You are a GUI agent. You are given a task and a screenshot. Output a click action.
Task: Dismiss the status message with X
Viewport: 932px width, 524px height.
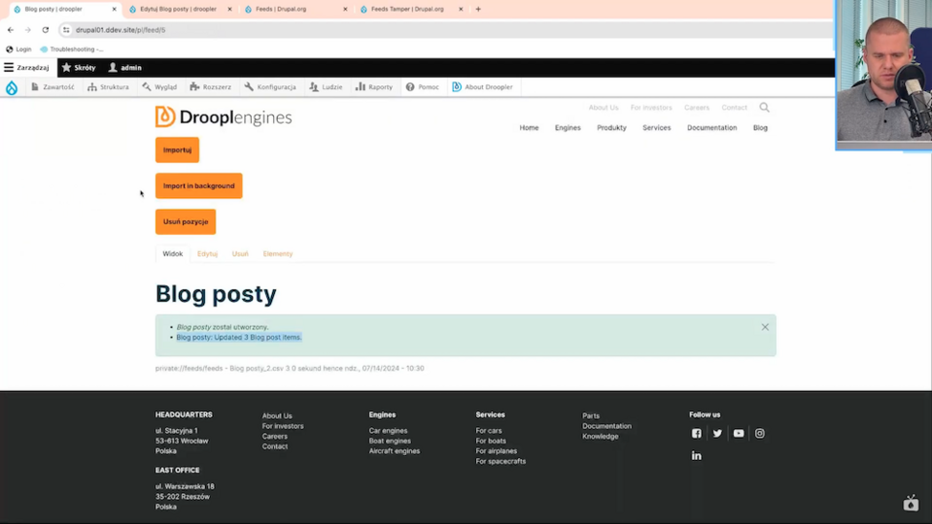765,327
